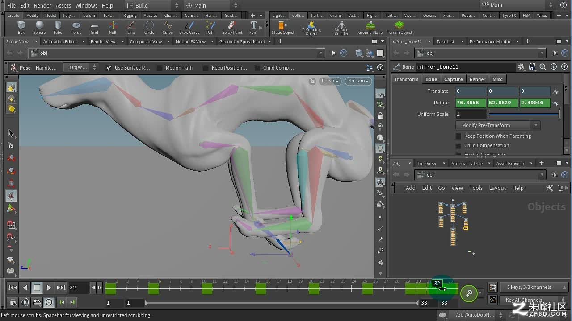Screen dimensions: 572x321
Task: Select the viewport select arrow tool
Action: point(11,133)
